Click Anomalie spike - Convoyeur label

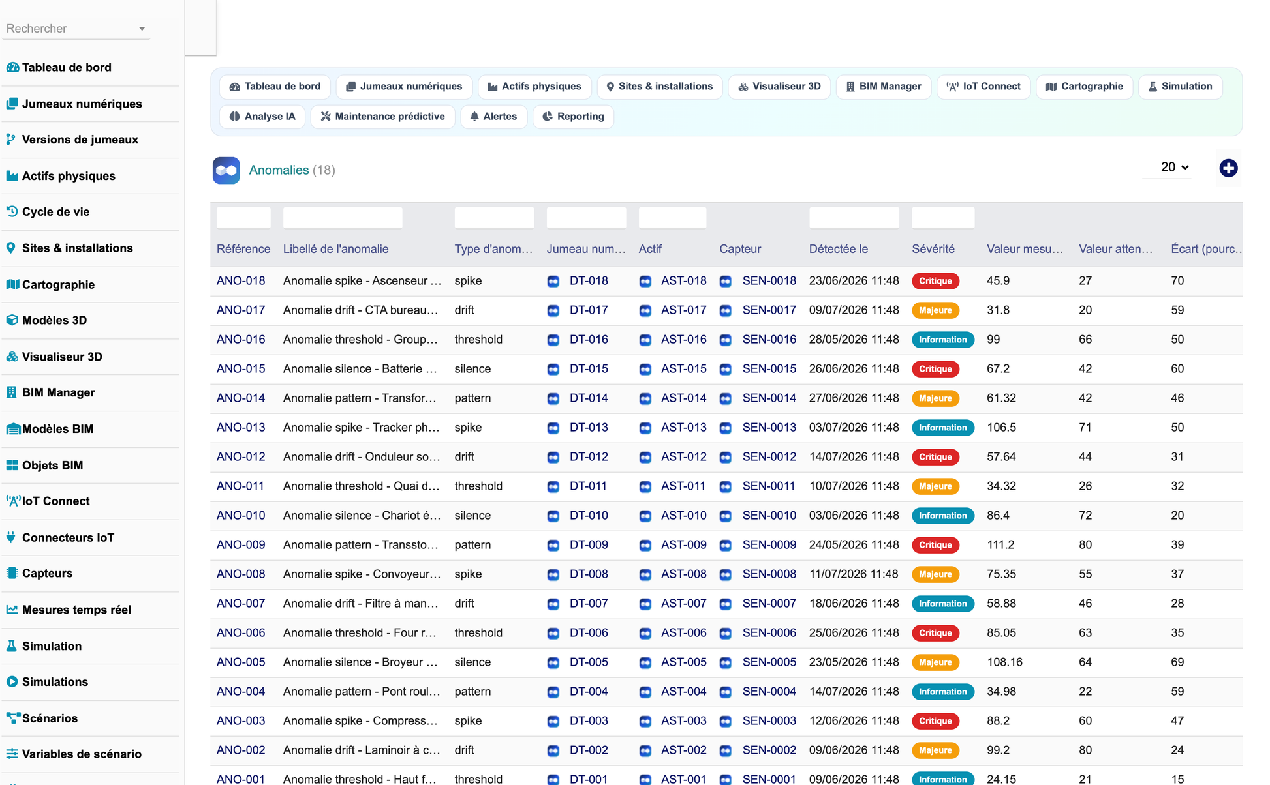(x=362, y=574)
